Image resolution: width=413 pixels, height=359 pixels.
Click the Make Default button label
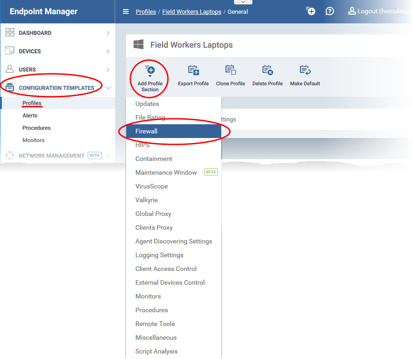[305, 83]
